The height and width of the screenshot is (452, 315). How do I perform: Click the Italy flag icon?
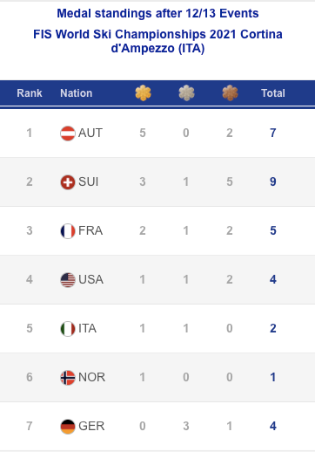[x=68, y=329]
